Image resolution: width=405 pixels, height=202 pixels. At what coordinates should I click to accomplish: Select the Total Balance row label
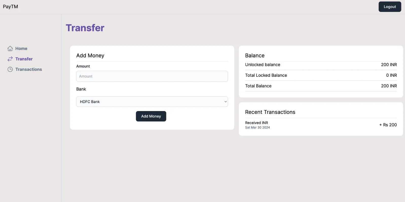[258, 86]
